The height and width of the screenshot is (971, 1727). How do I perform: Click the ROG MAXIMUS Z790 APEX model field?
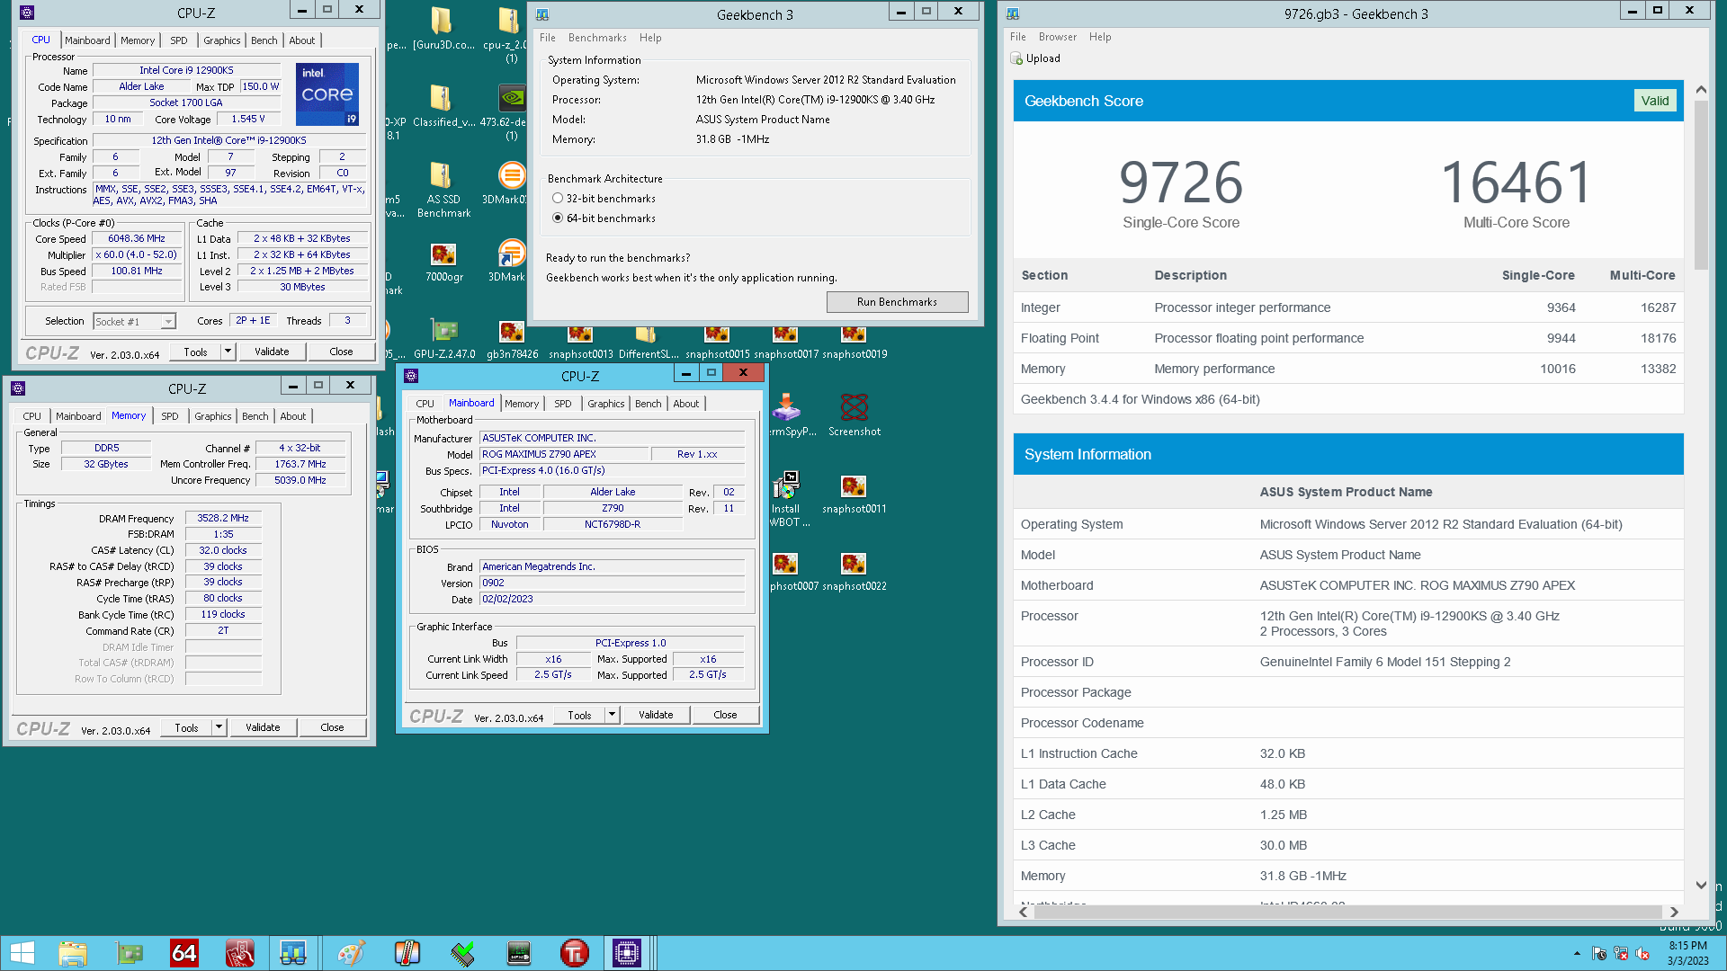[563, 455]
